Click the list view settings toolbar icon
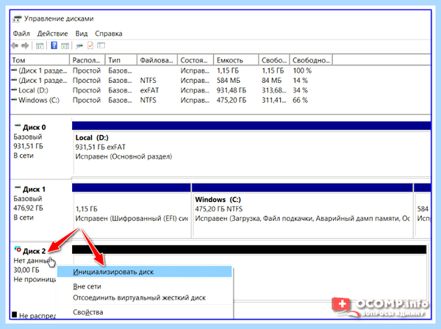This screenshot has width=441, height=329. 101,46
